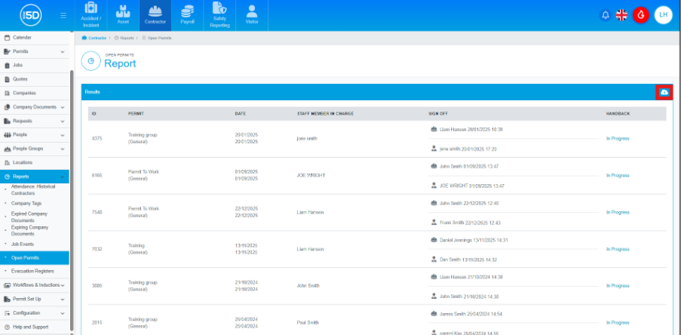Open Evacuation Registers report
This screenshot has width=681, height=335.
point(32,270)
